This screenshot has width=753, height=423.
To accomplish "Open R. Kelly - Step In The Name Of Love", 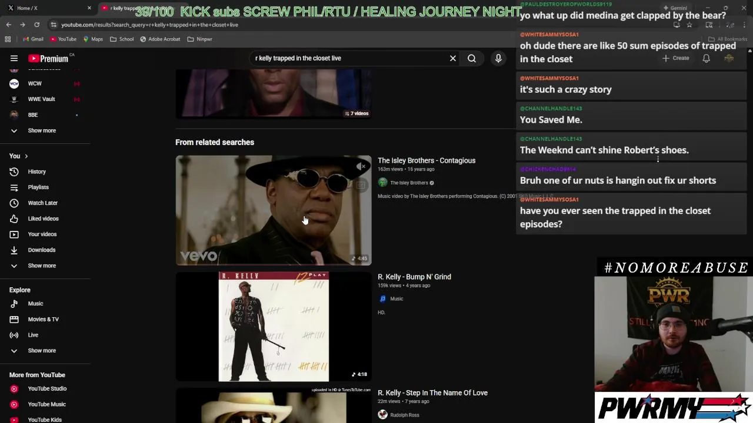I will tap(432, 392).
